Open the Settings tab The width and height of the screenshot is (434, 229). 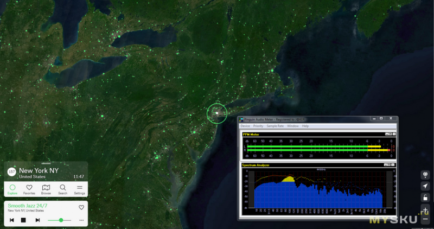[x=79, y=189]
